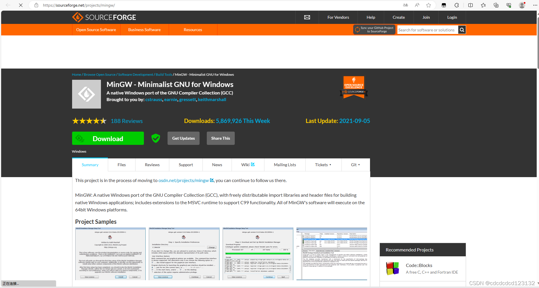
Task: Open the Support tab
Action: (x=186, y=165)
